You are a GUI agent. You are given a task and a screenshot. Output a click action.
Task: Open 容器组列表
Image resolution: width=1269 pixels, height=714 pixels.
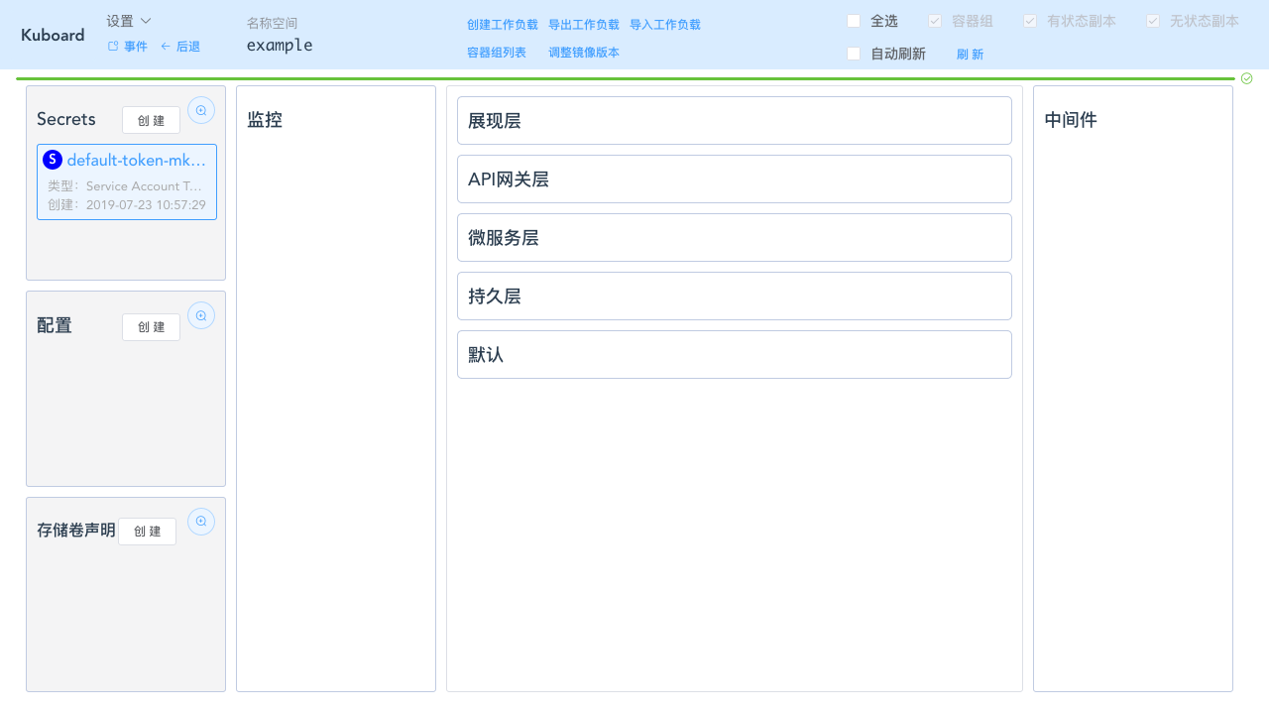click(x=497, y=53)
